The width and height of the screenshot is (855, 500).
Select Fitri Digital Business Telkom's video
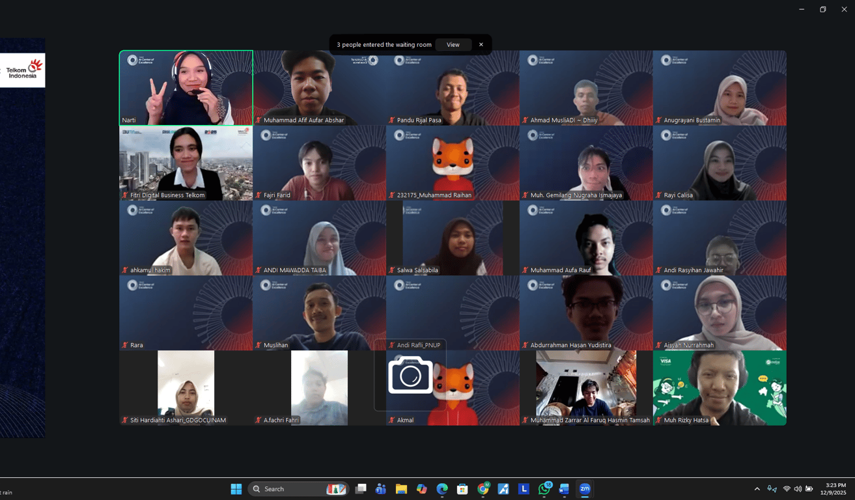(186, 163)
